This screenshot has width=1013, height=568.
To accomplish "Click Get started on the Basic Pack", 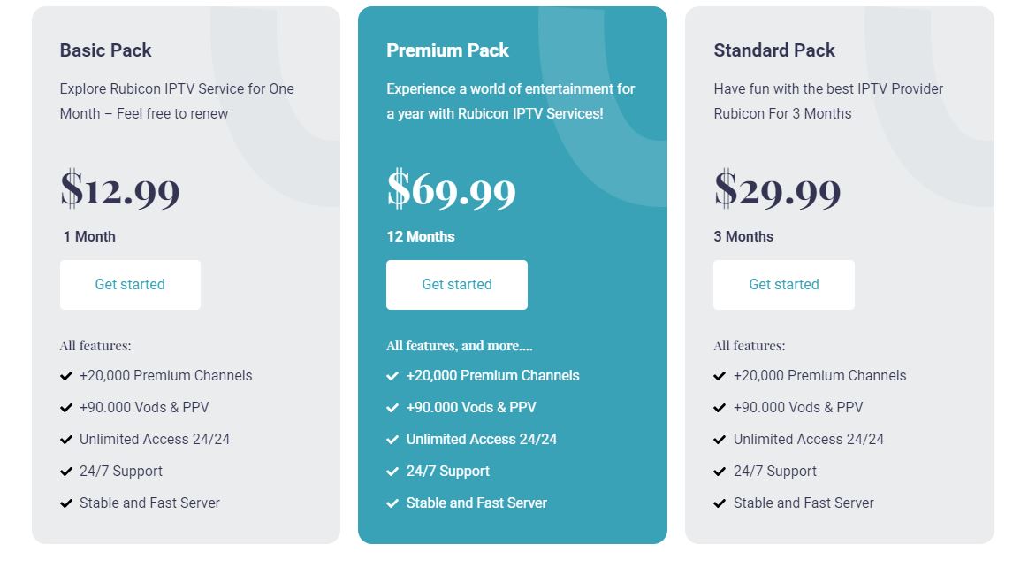I will click(x=130, y=284).
